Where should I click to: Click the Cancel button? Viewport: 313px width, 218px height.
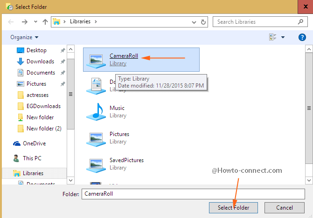(x=285, y=208)
